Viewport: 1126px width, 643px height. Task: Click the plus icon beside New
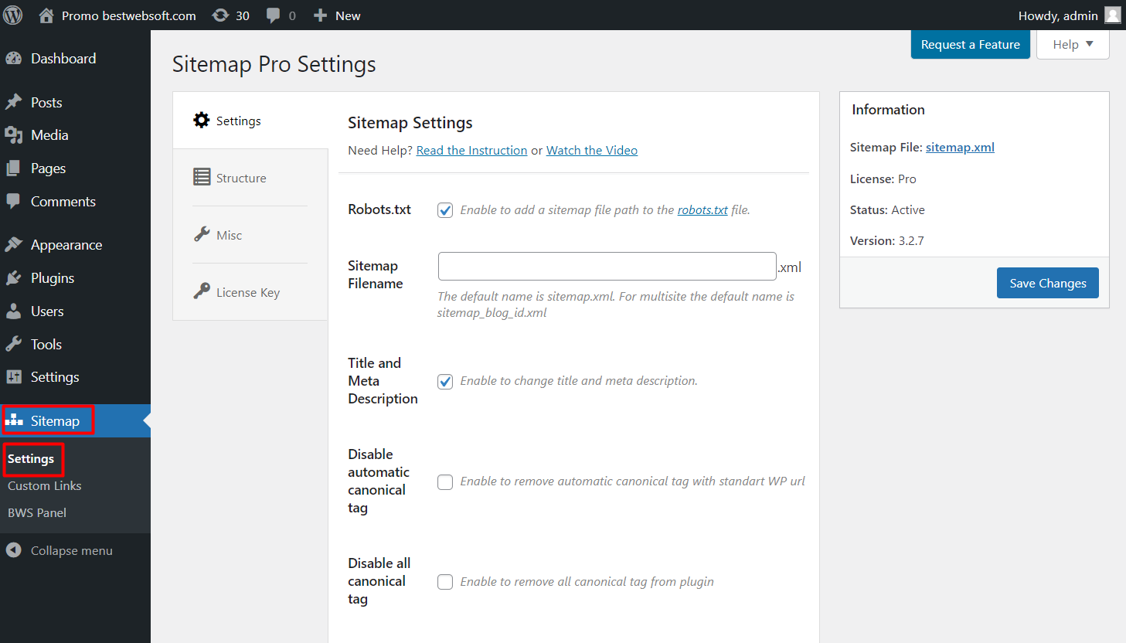[321, 15]
